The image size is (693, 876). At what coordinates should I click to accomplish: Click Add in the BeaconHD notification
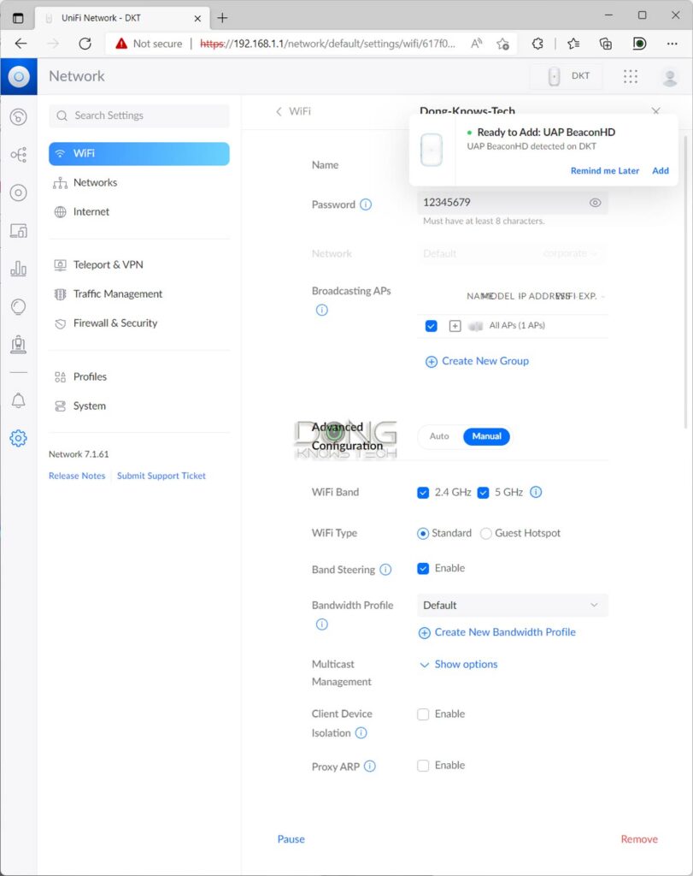(661, 171)
